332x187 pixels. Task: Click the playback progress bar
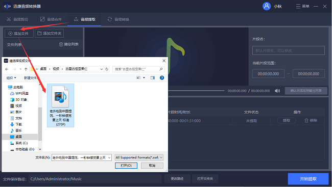[196, 91]
